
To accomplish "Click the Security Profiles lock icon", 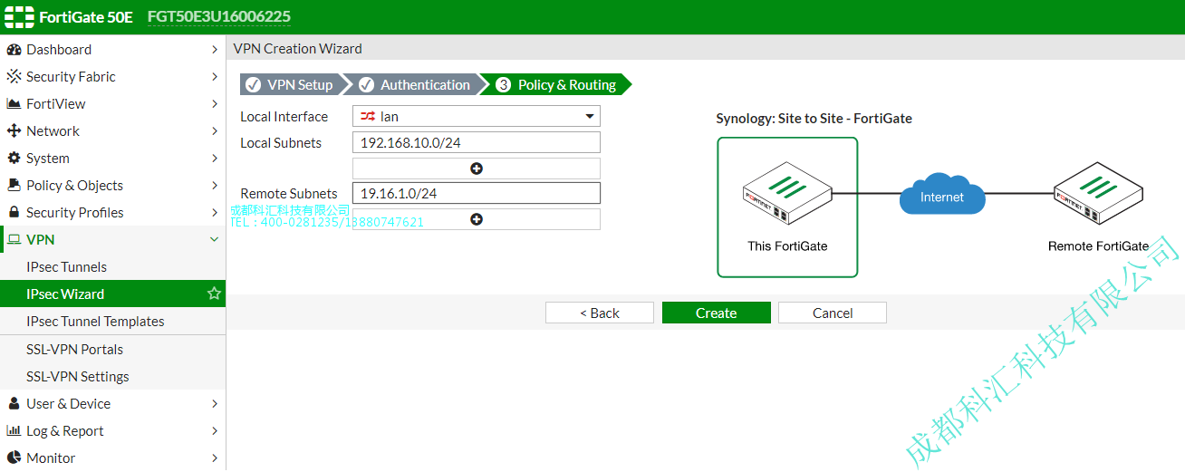I will coord(14,213).
